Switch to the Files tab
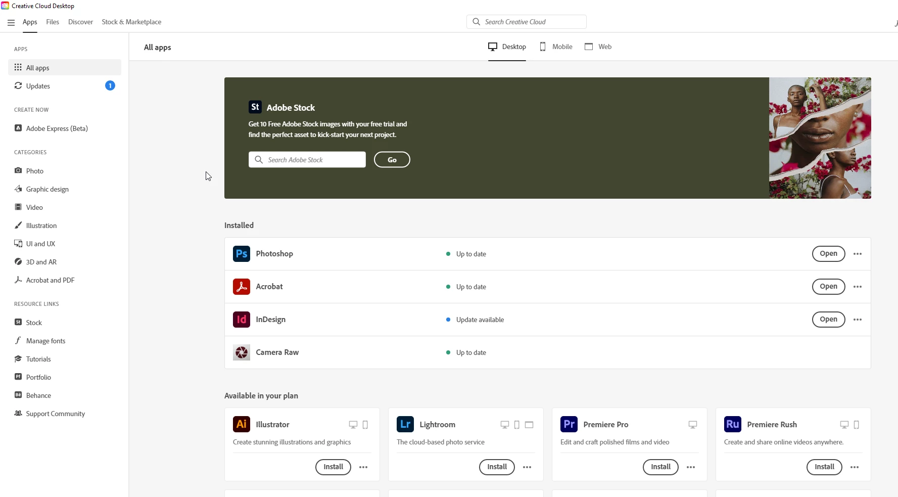The height and width of the screenshot is (497, 898). click(x=53, y=22)
